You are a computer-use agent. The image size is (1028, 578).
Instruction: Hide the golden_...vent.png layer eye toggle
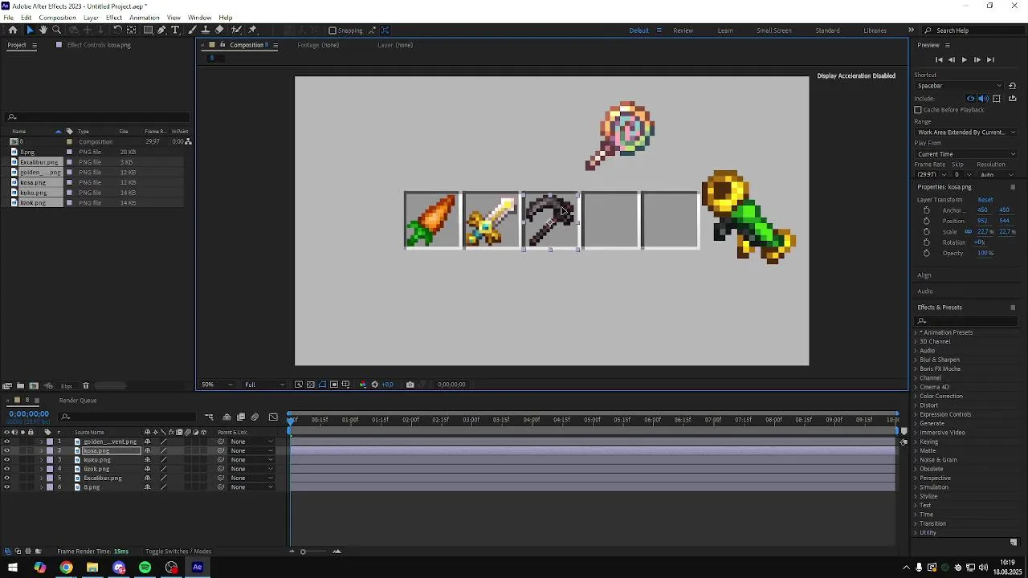(x=6, y=442)
